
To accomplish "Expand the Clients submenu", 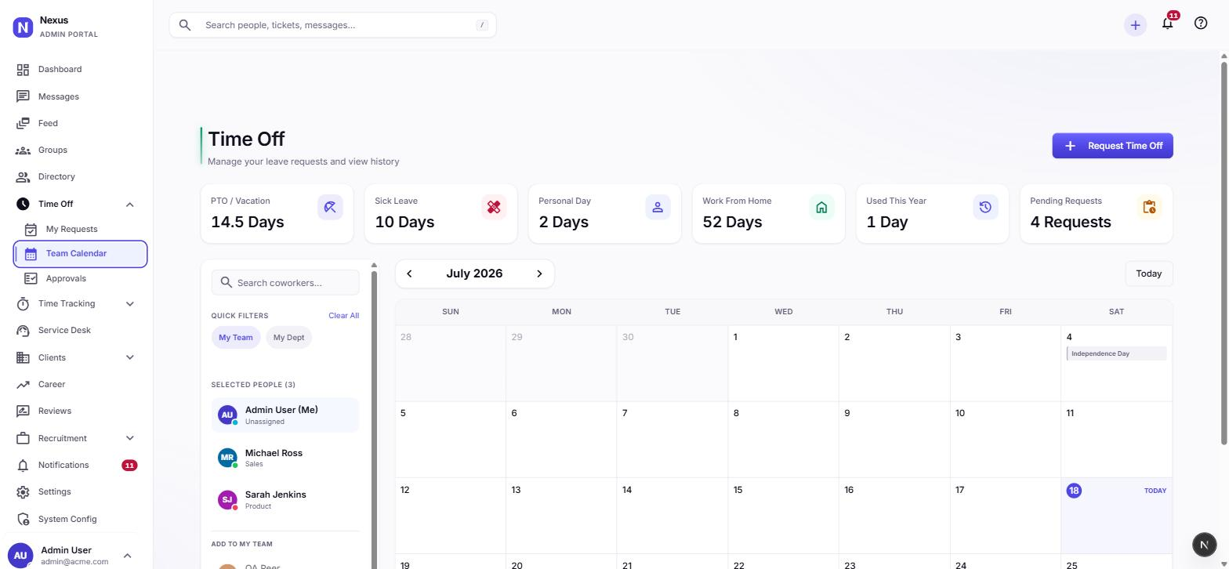I will (130, 358).
